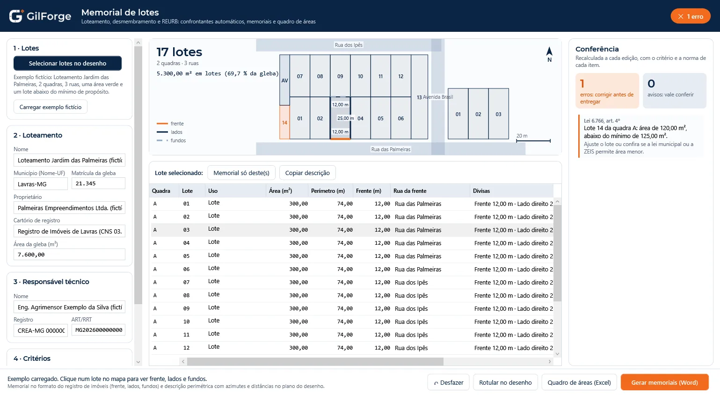Load the fictitious example with Carregar exemplo fictício
The image size is (720, 395).
pyautogui.click(x=51, y=107)
